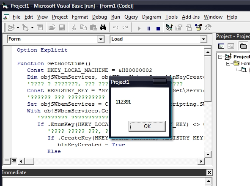
Task: Click the code editor scroll down arrow
Action: coord(208,154)
